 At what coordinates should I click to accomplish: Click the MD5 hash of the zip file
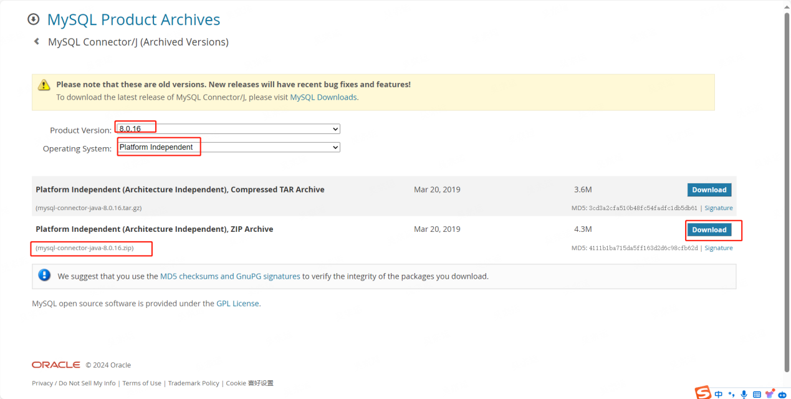coord(643,248)
